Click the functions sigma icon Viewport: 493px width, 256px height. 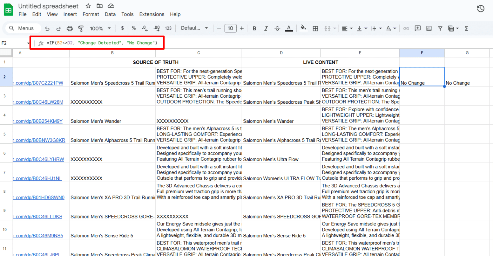pyautogui.click(x=466, y=29)
